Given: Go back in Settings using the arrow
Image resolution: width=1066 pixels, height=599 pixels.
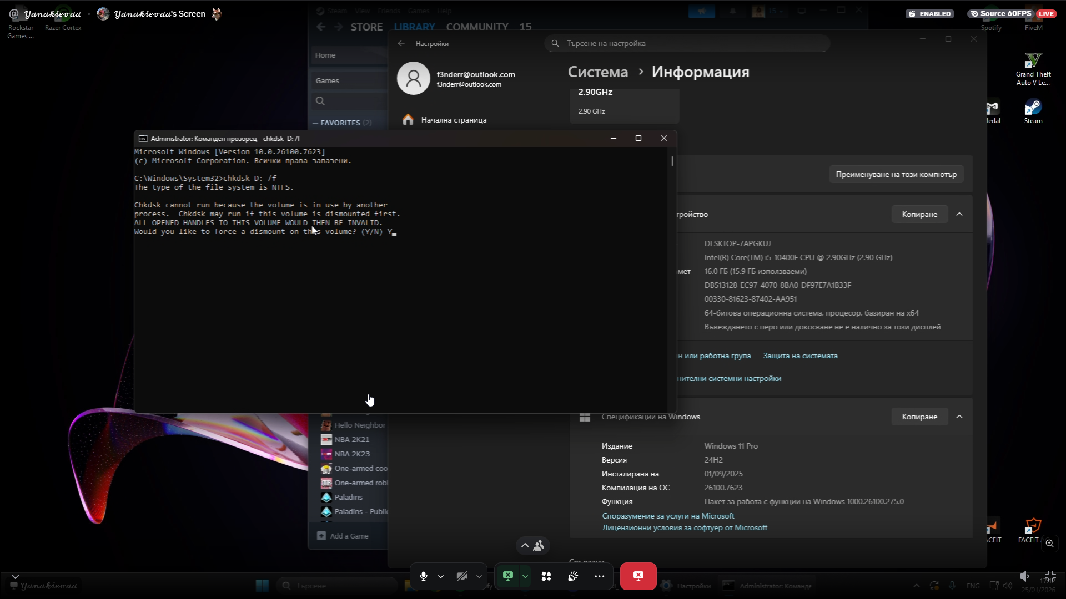Looking at the screenshot, I should click(x=401, y=43).
